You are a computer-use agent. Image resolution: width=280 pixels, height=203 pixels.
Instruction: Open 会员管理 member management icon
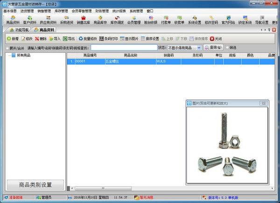tap(135, 20)
